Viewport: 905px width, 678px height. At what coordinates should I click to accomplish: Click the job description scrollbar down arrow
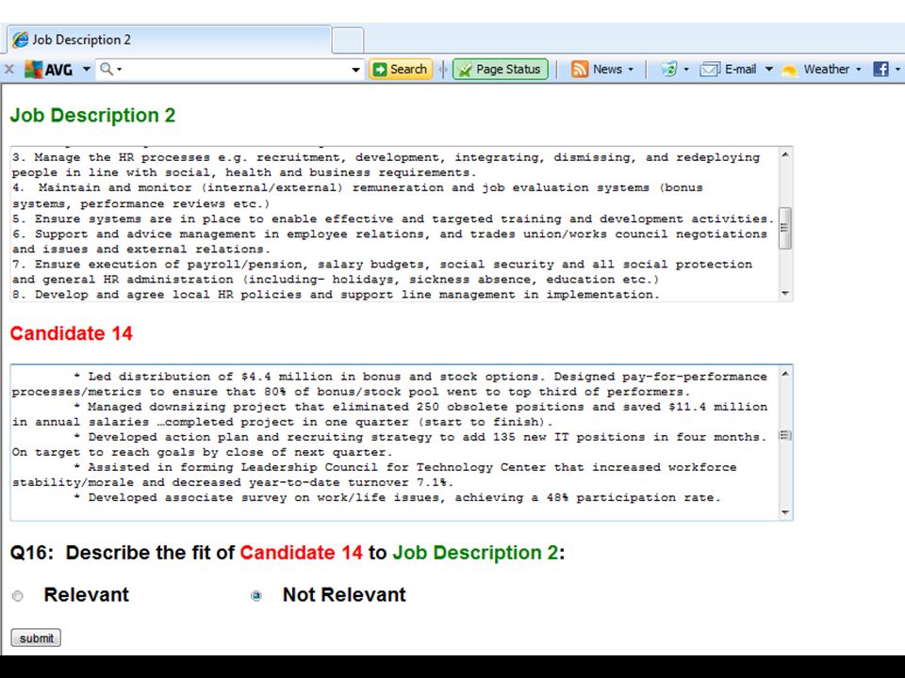785,294
